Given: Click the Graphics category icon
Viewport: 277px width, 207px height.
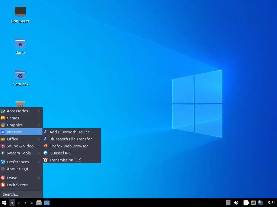Looking at the screenshot, I should (3, 125).
